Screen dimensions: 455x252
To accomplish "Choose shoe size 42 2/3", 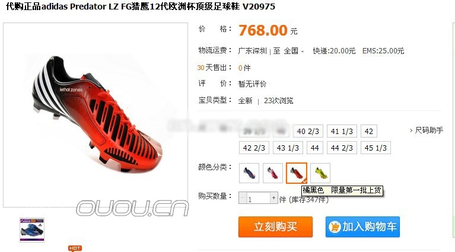I will [254, 148].
